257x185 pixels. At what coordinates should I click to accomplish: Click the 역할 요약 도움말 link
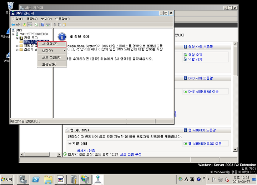pos(201,47)
